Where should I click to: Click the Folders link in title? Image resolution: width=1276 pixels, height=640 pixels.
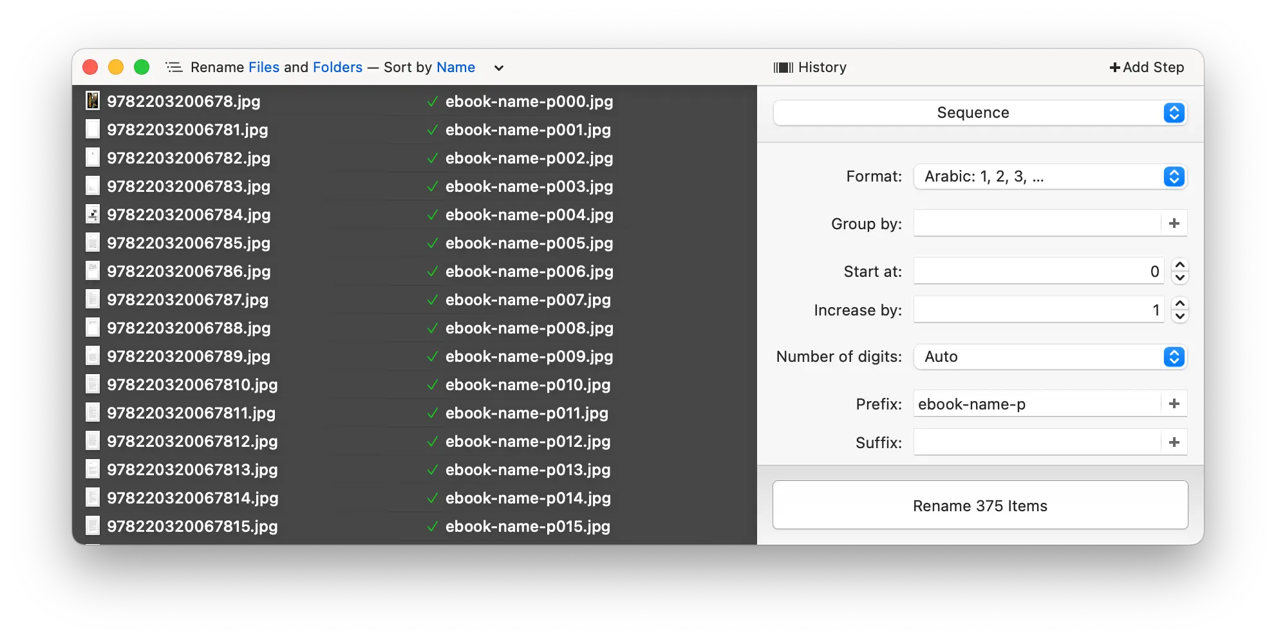pos(338,68)
